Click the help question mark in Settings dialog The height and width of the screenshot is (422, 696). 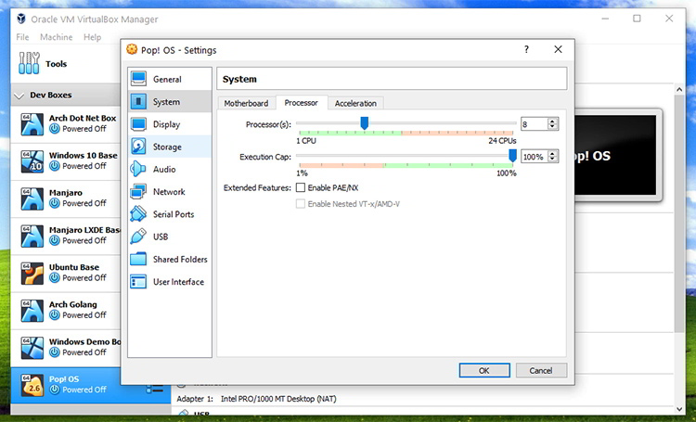pyautogui.click(x=526, y=49)
